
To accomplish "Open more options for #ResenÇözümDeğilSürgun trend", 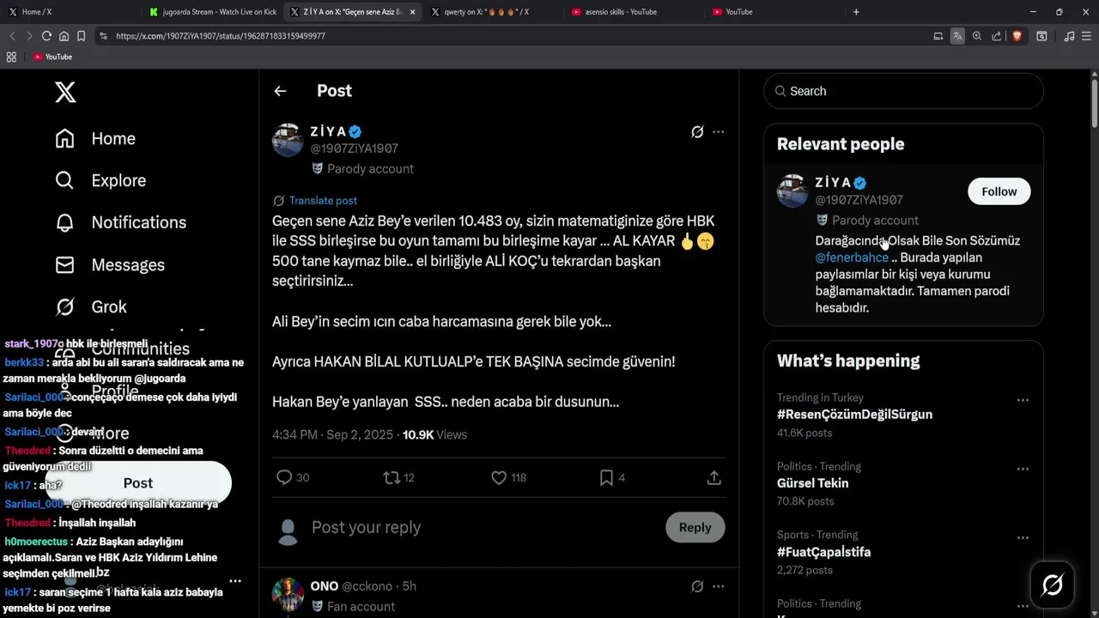I will click(1023, 400).
